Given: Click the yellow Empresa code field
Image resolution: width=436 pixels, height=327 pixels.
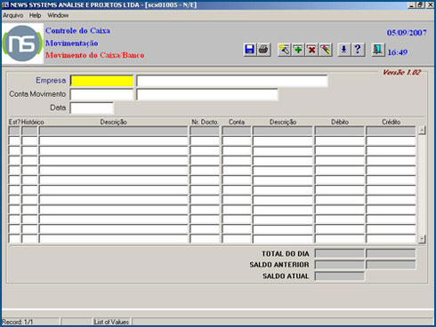Looking at the screenshot, I should [x=101, y=81].
